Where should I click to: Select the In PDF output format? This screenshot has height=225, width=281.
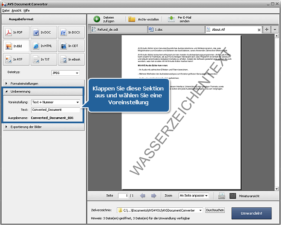point(16,32)
